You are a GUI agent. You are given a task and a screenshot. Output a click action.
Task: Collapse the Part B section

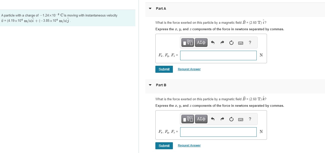[x=150, y=85]
